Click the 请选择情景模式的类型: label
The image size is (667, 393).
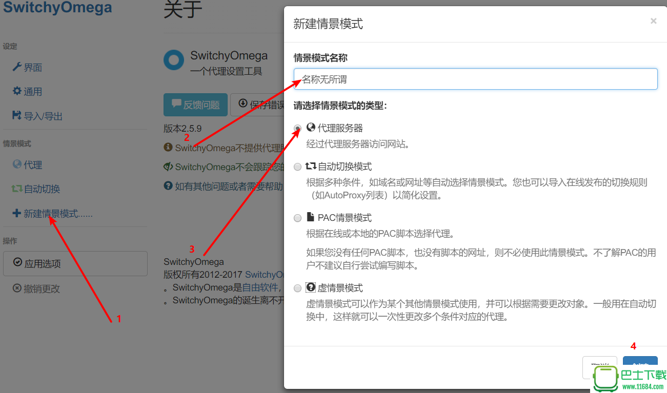340,106
